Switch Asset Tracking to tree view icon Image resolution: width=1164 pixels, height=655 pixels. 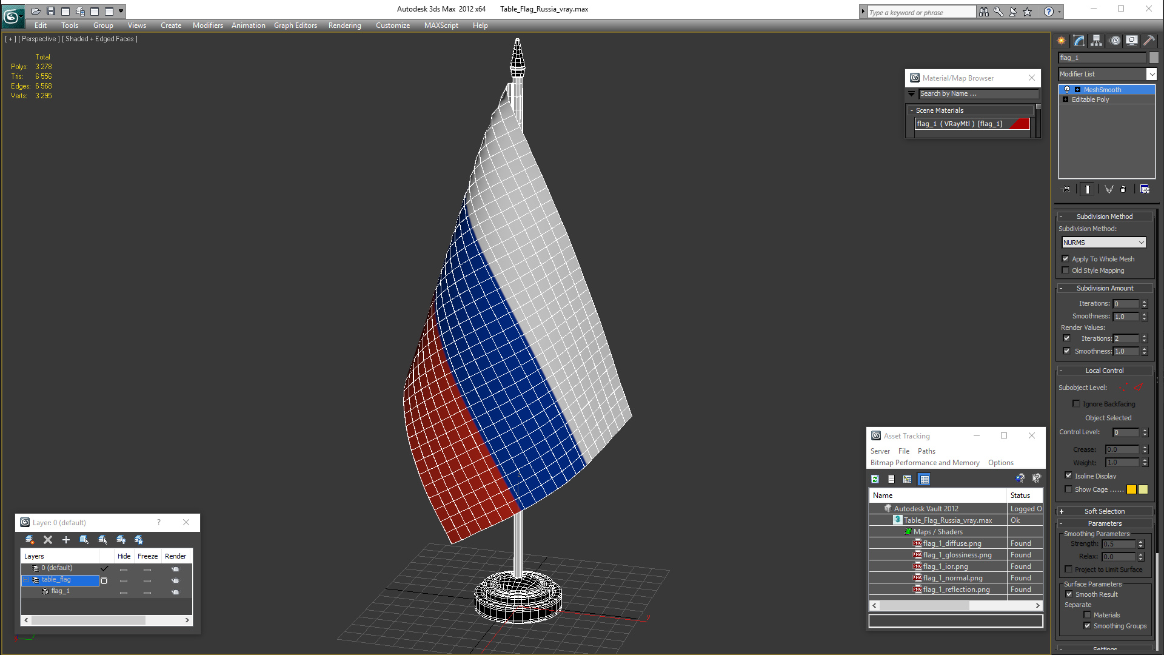tap(908, 479)
